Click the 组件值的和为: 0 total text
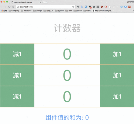Viewport: 134px width, 124px height. coord(67,118)
